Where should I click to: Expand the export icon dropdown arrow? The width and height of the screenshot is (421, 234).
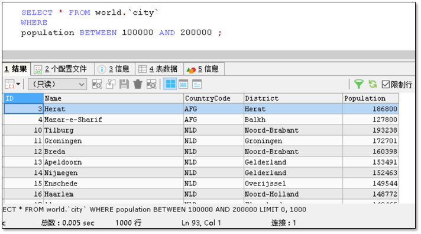(18, 85)
